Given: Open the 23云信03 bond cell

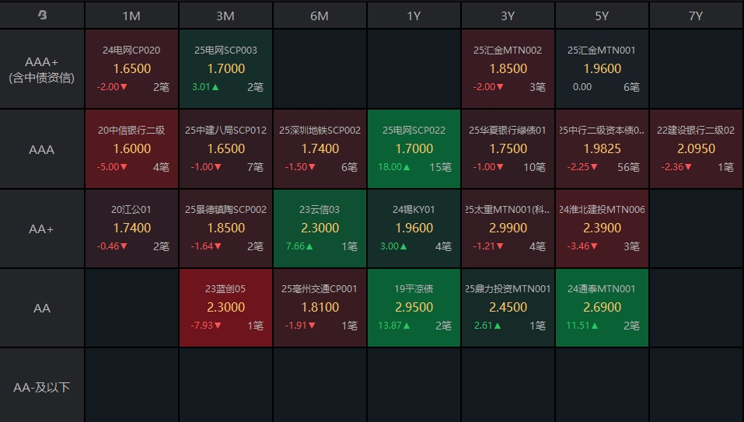Looking at the screenshot, I should (320, 228).
